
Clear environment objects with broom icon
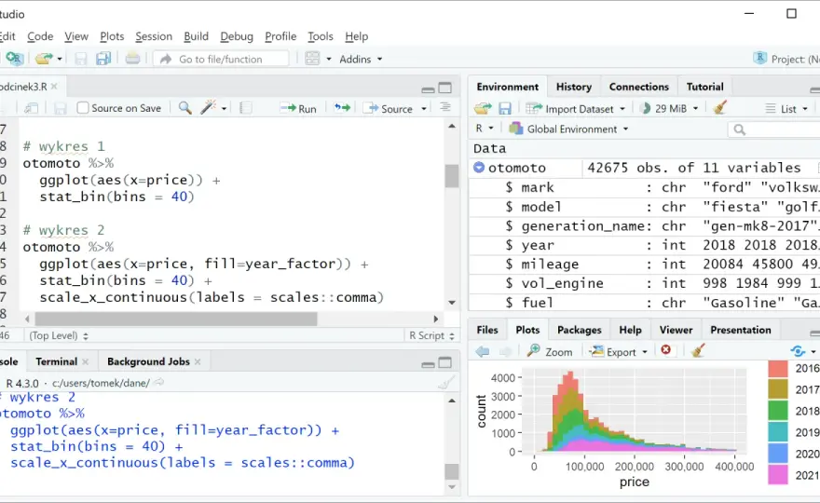(x=720, y=108)
